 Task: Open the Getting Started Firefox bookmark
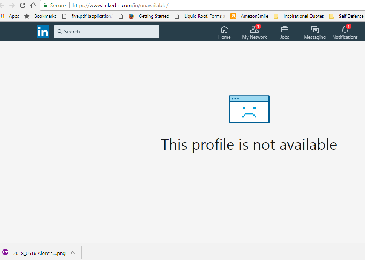(x=149, y=16)
